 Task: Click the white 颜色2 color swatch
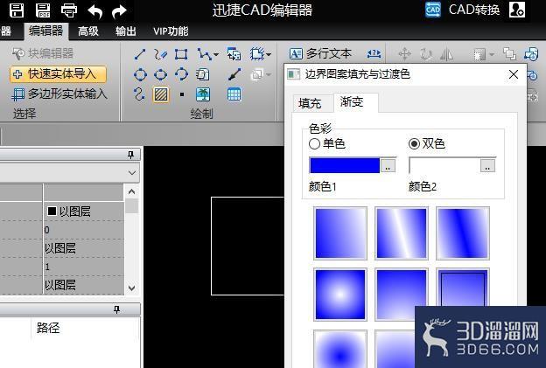pos(444,165)
